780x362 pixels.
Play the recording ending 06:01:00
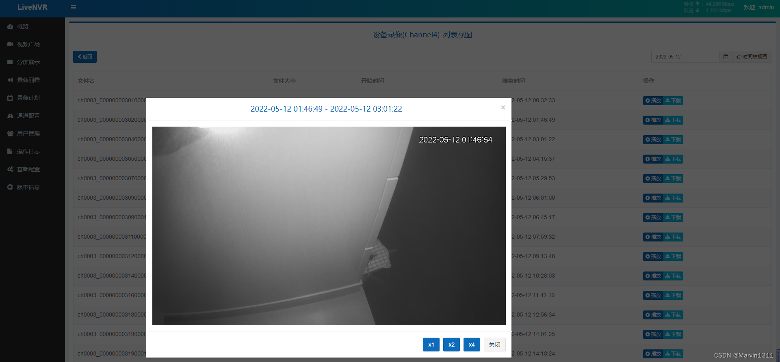coord(653,198)
